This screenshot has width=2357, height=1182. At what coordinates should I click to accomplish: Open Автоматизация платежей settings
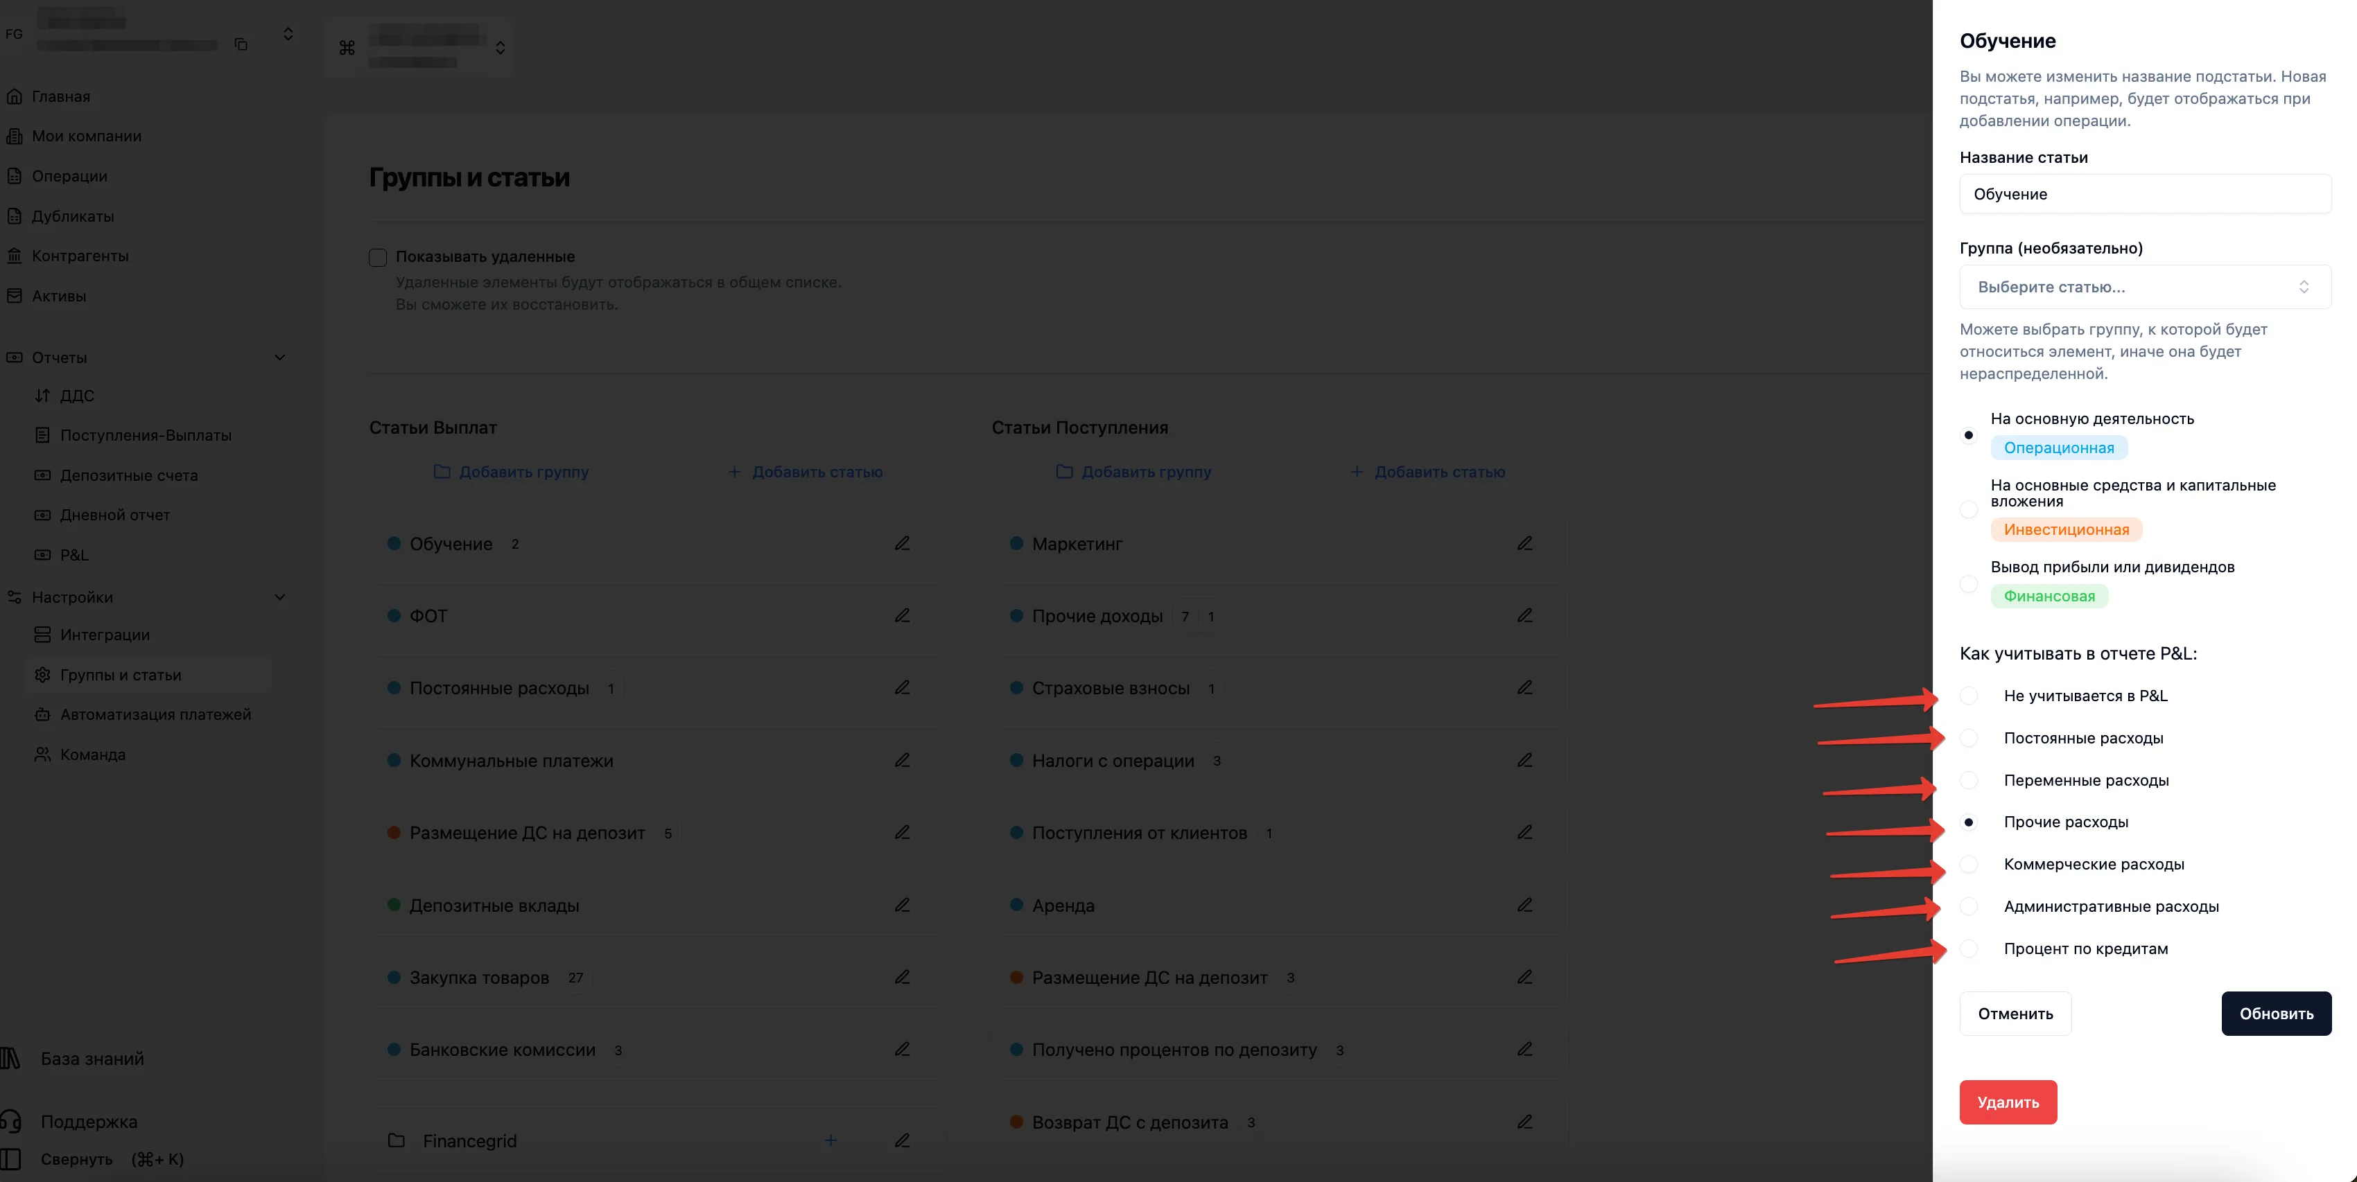155,714
